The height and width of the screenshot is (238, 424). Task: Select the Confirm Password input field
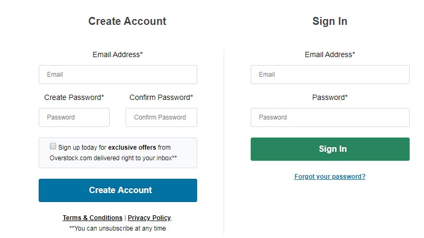pyautogui.click(x=161, y=117)
